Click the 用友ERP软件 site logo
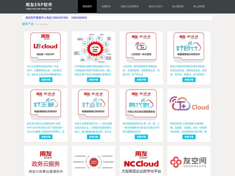This screenshot has width=235, height=176. (x=39, y=6)
